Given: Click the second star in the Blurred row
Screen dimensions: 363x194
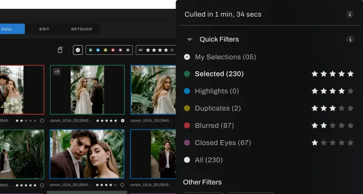Looking at the screenshot, I should [324, 125].
